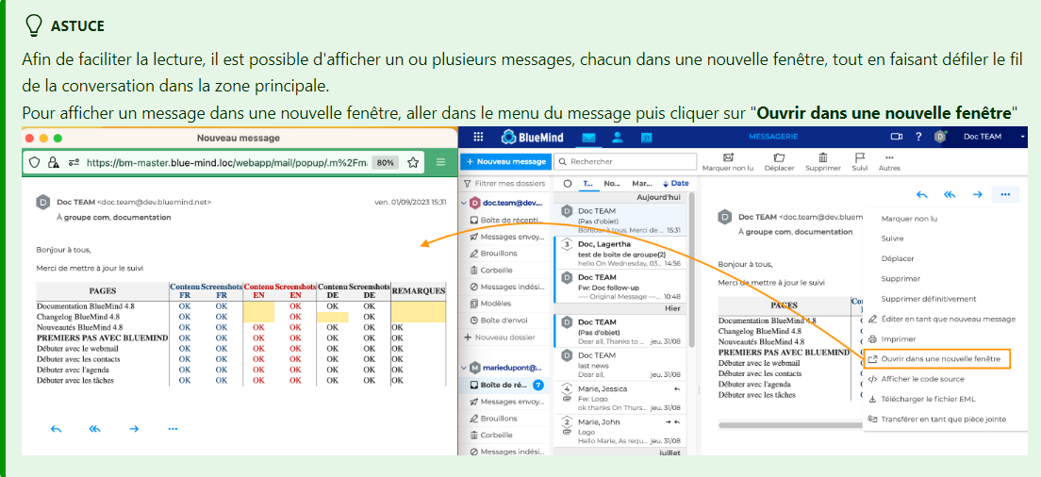Click the Filtrer mes dossiers field
This screenshot has width=1041, height=477.
504,183
